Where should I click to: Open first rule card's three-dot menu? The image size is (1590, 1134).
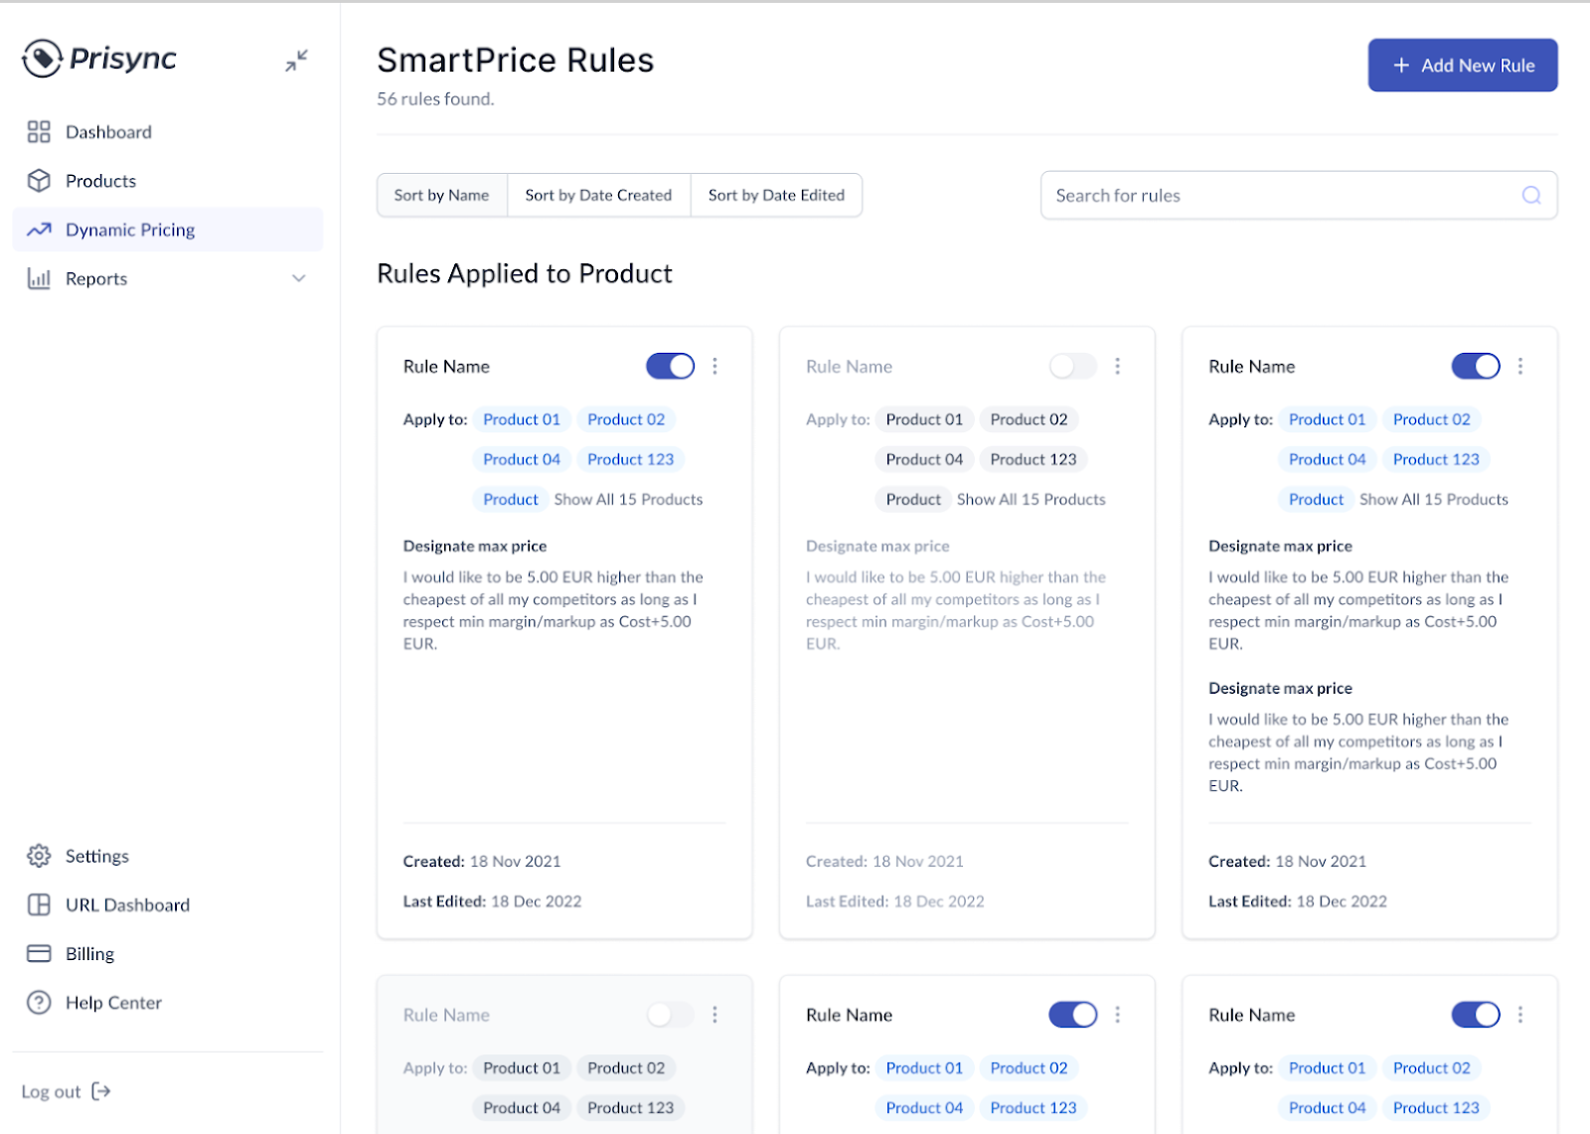715,367
